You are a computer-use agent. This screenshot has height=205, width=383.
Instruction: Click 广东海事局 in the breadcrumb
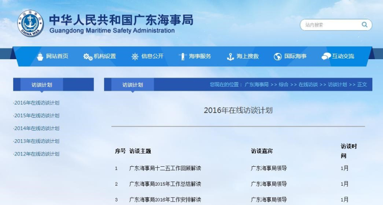point(256,85)
